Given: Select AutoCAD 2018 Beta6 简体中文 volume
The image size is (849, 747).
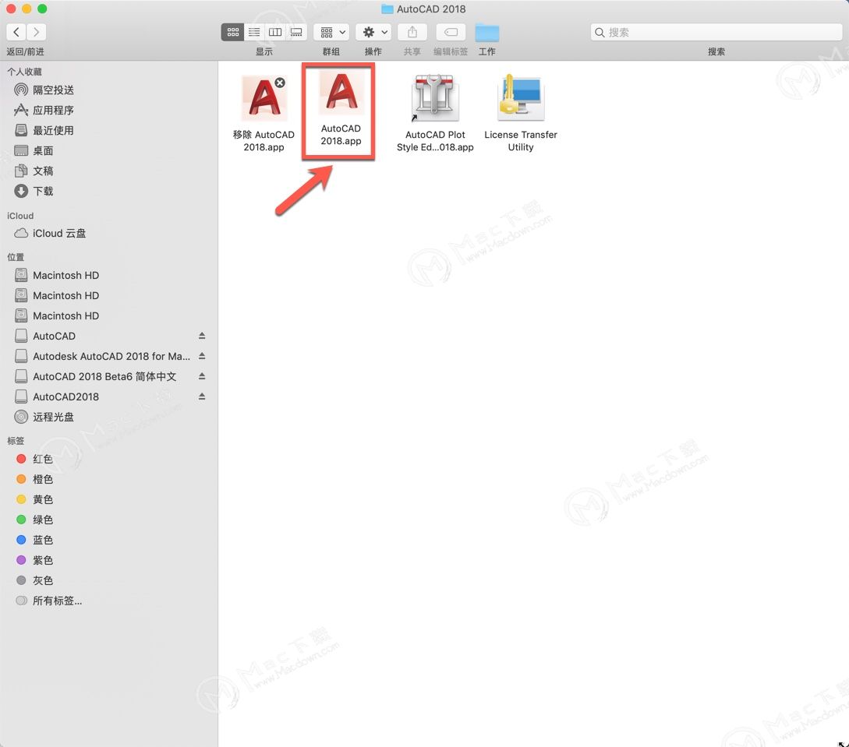Looking at the screenshot, I should (103, 376).
